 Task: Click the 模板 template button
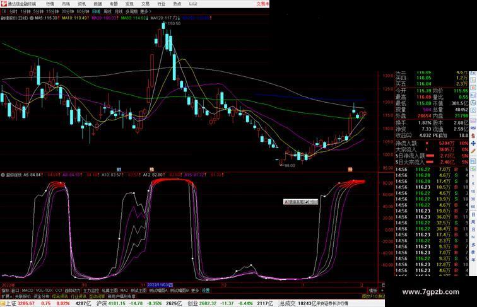click(373, 291)
